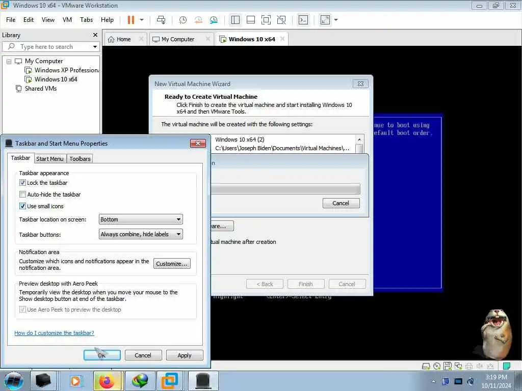Toggle the Show Library sidebar icon

tap(236, 20)
